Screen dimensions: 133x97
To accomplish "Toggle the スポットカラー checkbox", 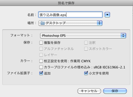I will [x=86, y=49].
